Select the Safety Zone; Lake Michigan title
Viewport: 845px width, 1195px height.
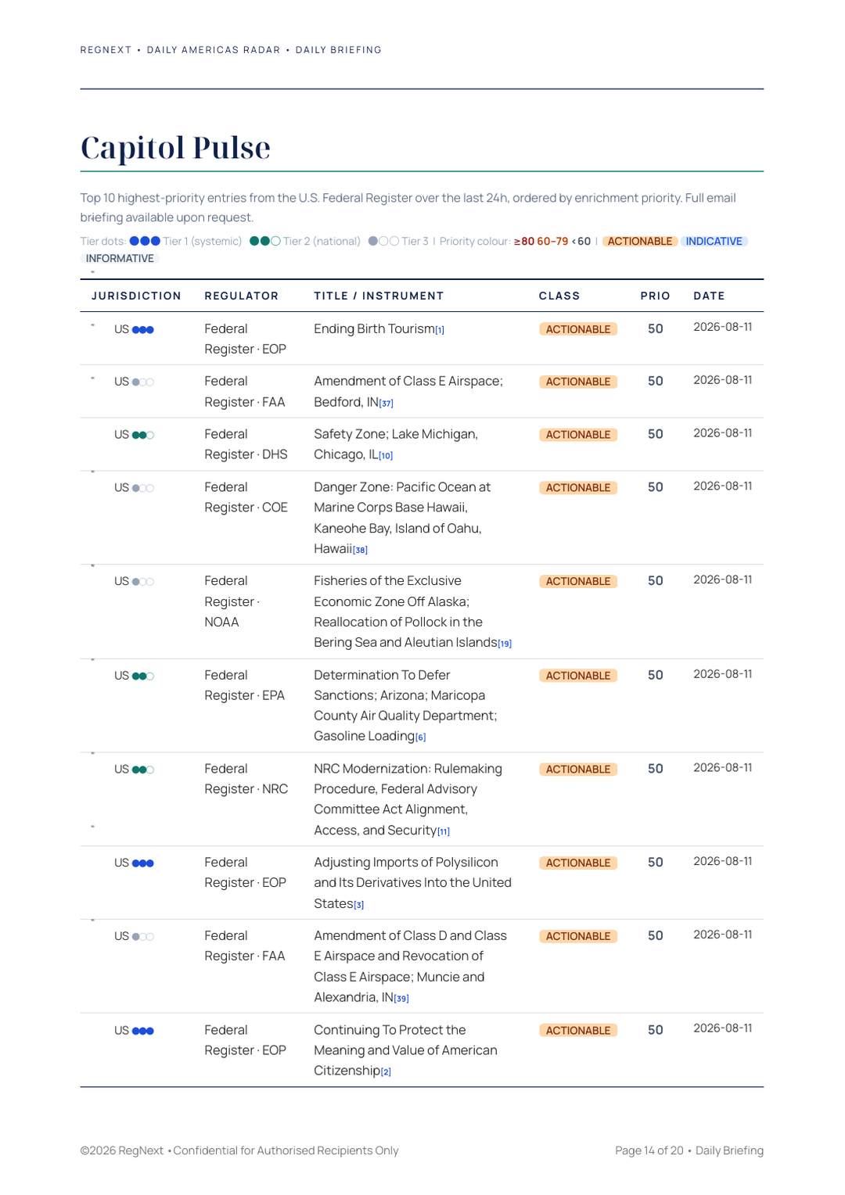pyautogui.click(x=396, y=445)
